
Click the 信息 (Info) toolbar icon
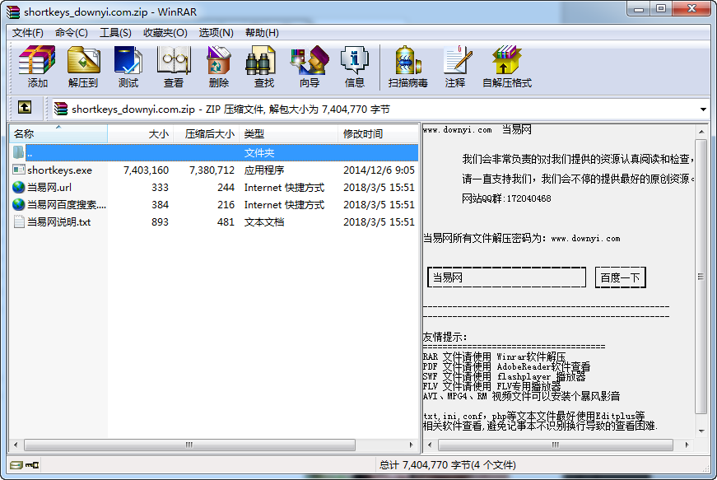(355, 66)
